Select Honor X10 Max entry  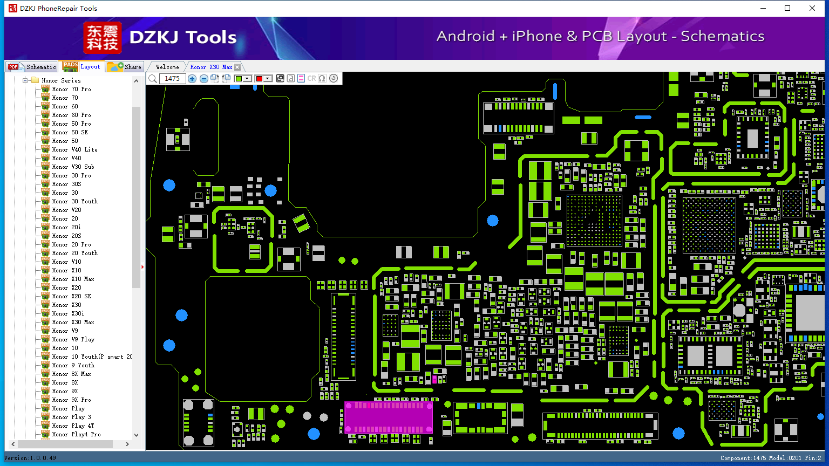pos(73,279)
